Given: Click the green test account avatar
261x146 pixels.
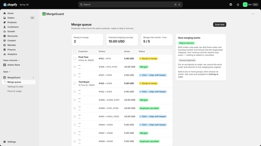Looking at the screenshot, I should coord(245,5).
